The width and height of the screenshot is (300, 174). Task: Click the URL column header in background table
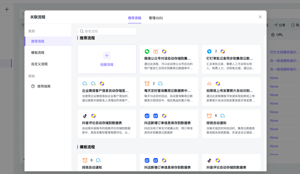click(277, 35)
